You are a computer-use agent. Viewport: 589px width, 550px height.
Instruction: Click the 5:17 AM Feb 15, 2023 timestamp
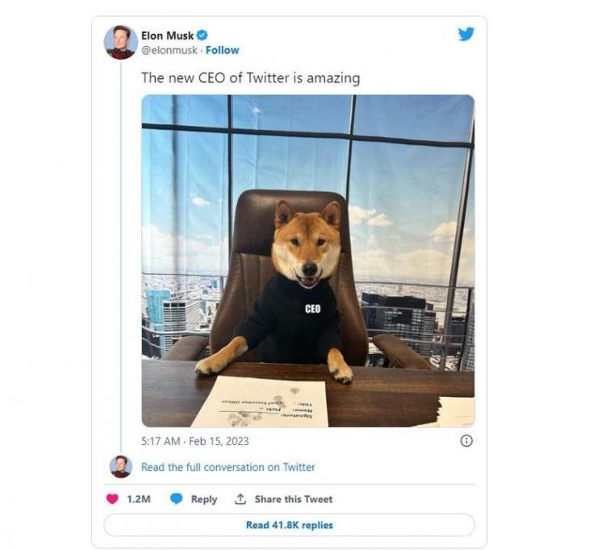coord(194,441)
